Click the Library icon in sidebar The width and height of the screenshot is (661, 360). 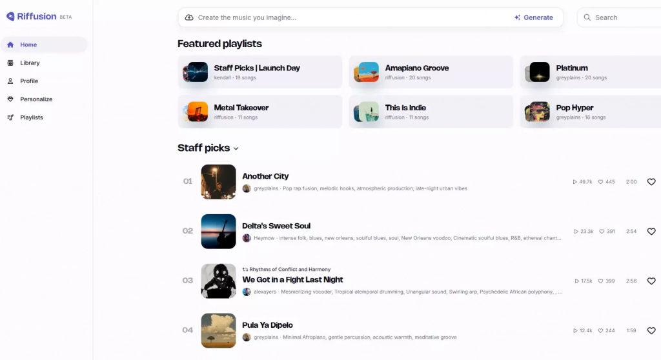point(10,63)
